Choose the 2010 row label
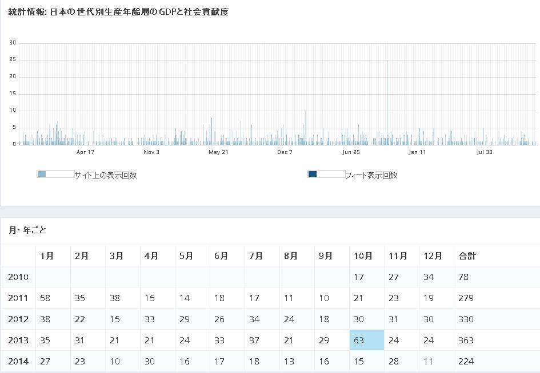The image size is (540, 373). [x=17, y=277]
